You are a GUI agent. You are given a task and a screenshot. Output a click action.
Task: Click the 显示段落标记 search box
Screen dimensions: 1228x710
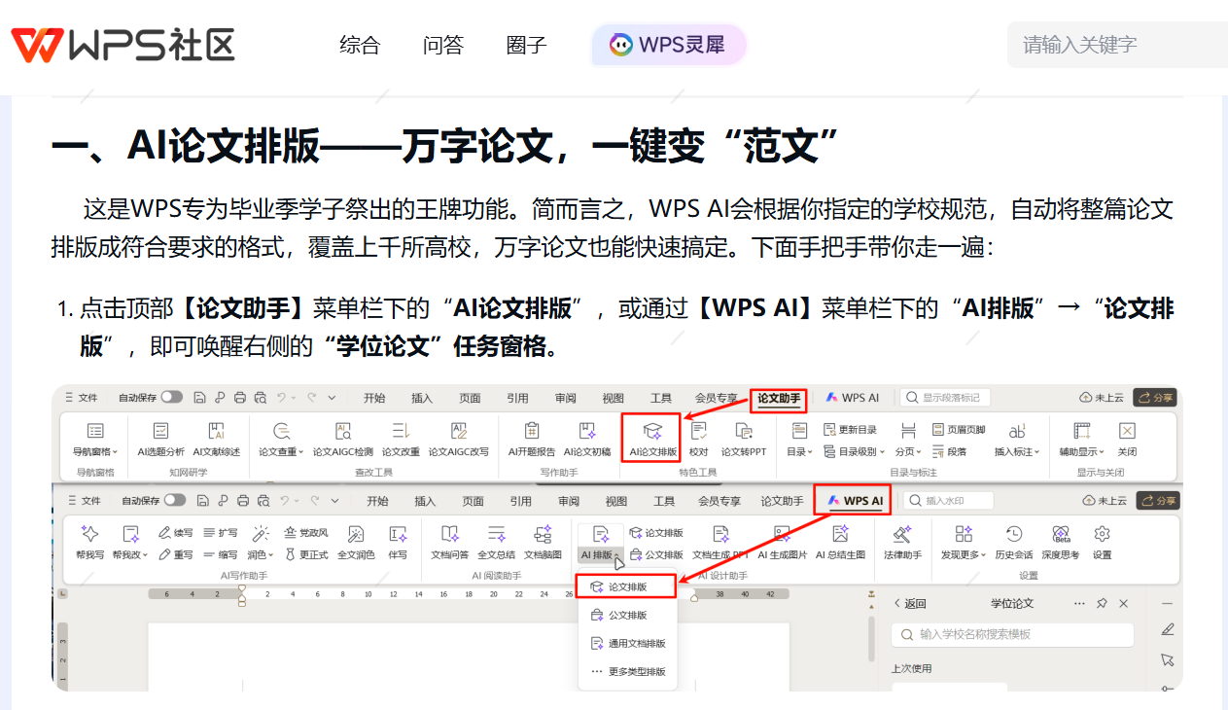[x=945, y=397]
